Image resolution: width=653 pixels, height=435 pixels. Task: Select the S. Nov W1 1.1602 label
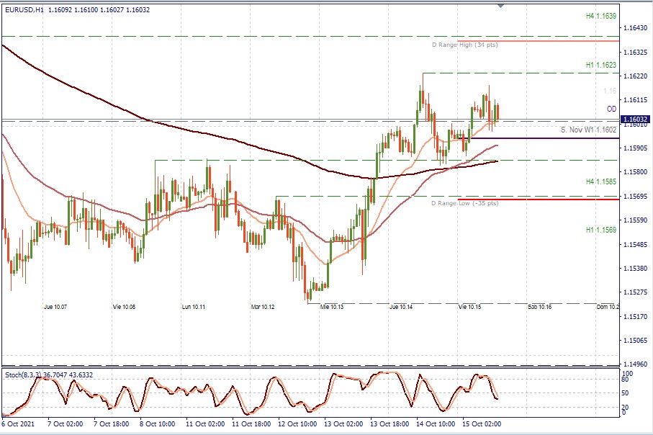tap(588, 130)
